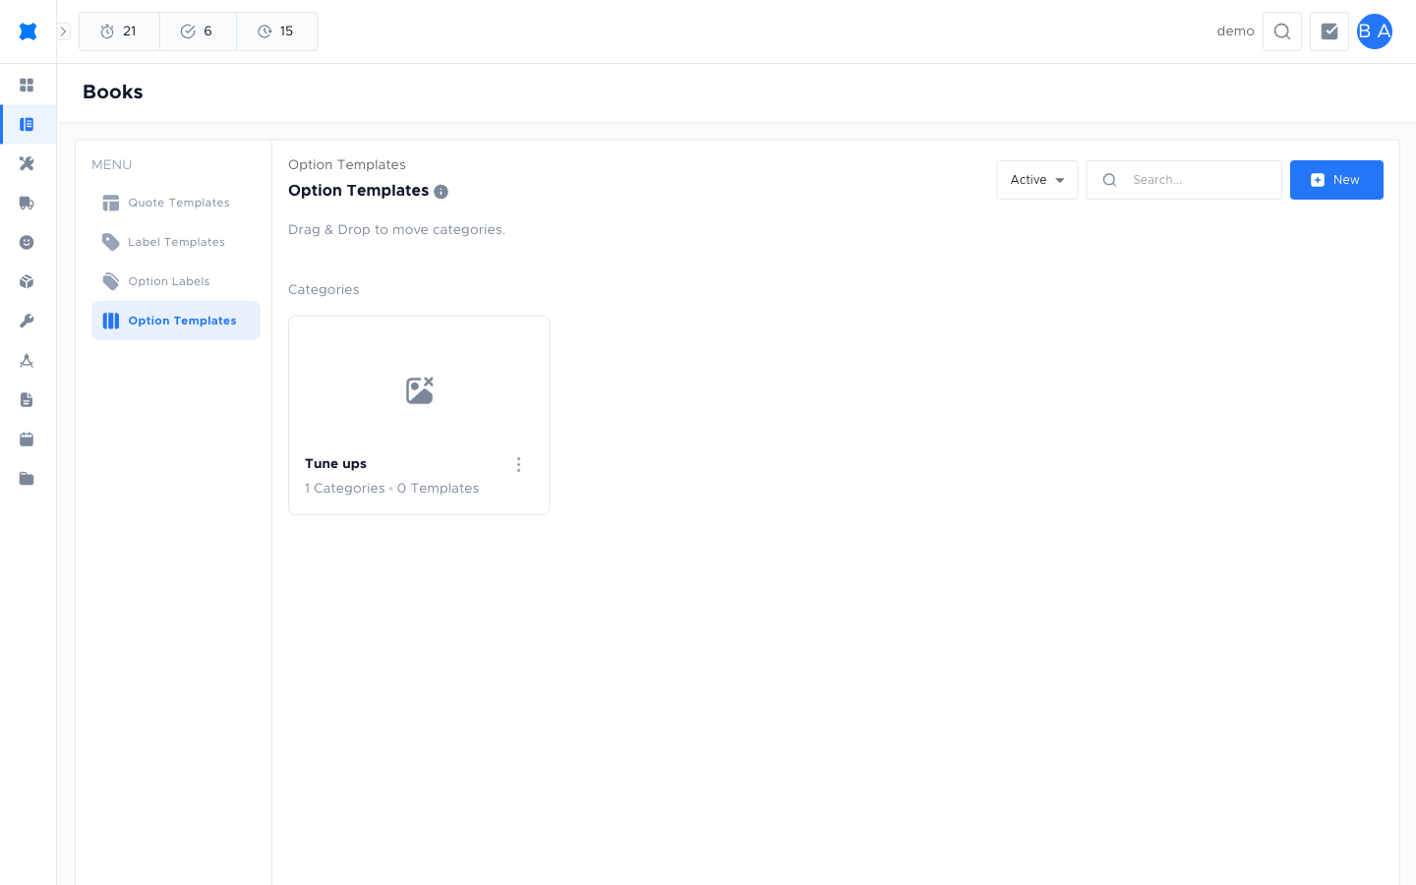Open the clock counter showing 15
This screenshot has width=1416, height=885.
[x=276, y=31]
